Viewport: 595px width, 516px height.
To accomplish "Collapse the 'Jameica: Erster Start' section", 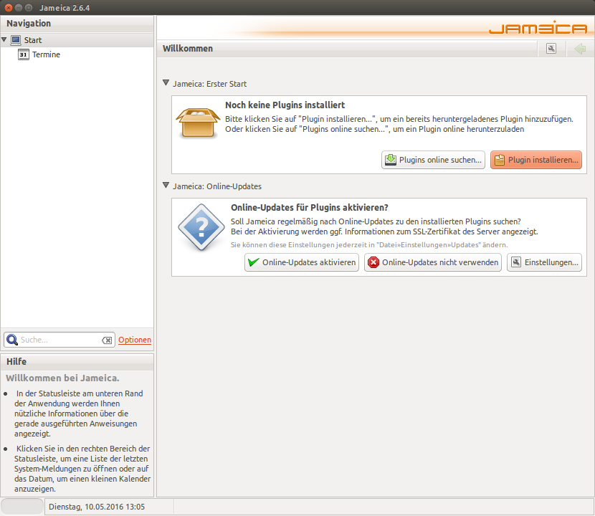I will point(166,82).
